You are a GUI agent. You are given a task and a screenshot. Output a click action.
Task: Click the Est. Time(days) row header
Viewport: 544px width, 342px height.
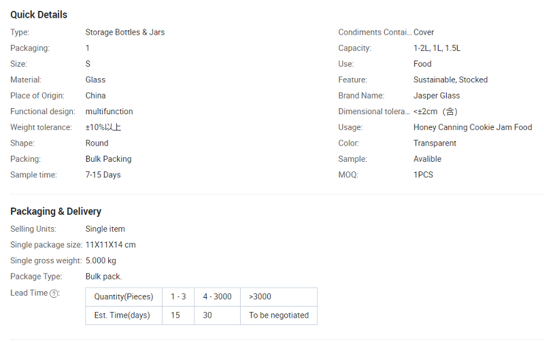(x=122, y=315)
